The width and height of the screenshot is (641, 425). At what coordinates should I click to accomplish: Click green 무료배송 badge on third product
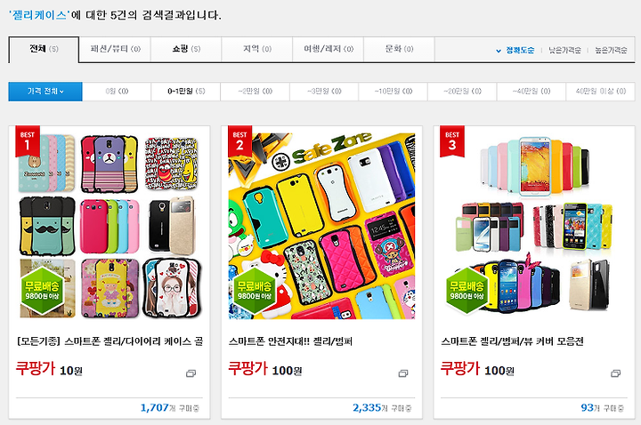467,290
